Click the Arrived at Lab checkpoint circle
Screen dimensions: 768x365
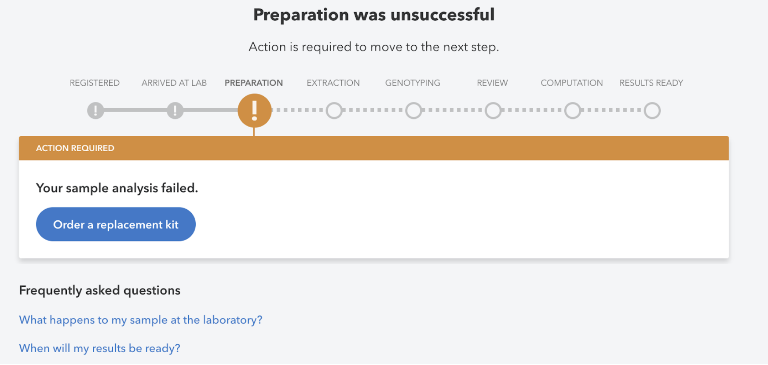tap(174, 110)
